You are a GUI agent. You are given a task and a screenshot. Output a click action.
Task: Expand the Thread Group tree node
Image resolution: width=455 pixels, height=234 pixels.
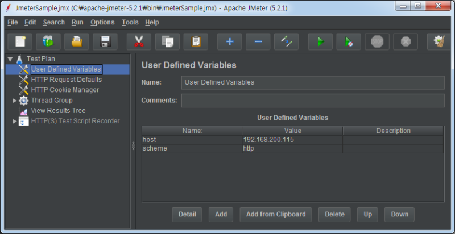[15, 101]
